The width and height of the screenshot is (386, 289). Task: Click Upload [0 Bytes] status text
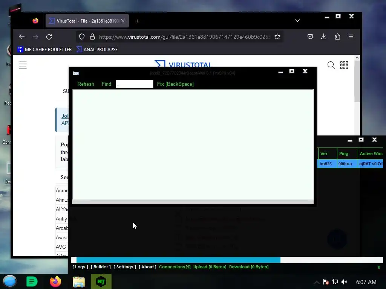point(210,267)
